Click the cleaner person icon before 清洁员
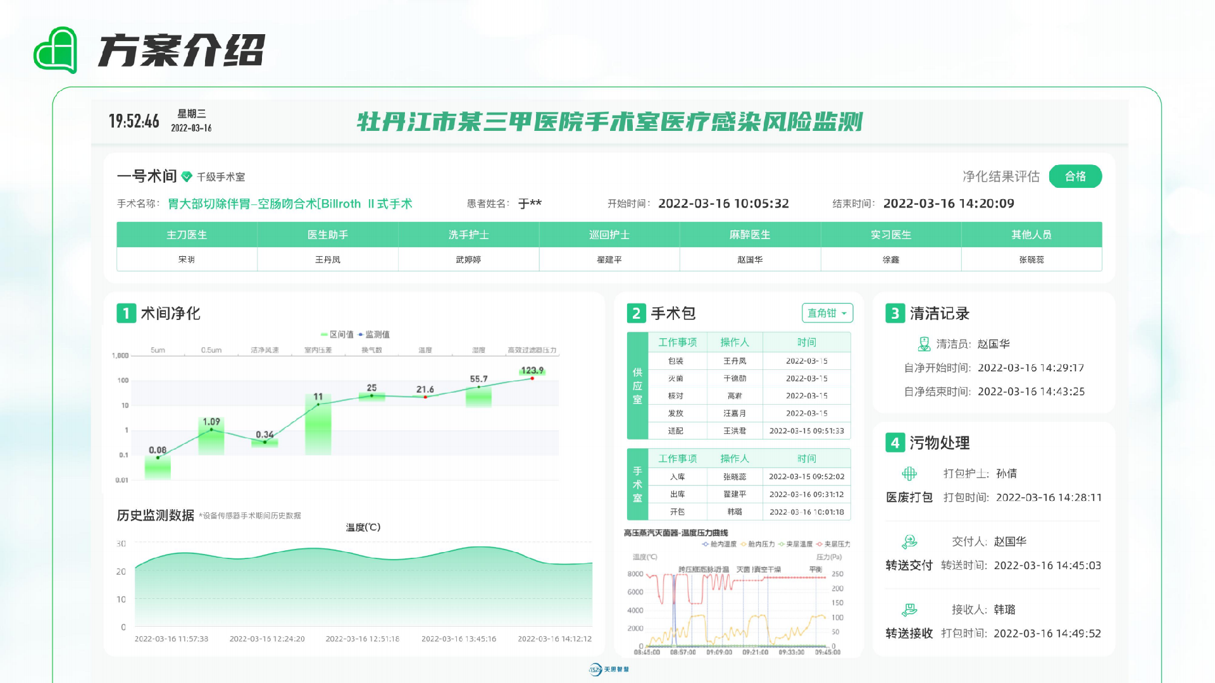1215x683 pixels. click(924, 344)
